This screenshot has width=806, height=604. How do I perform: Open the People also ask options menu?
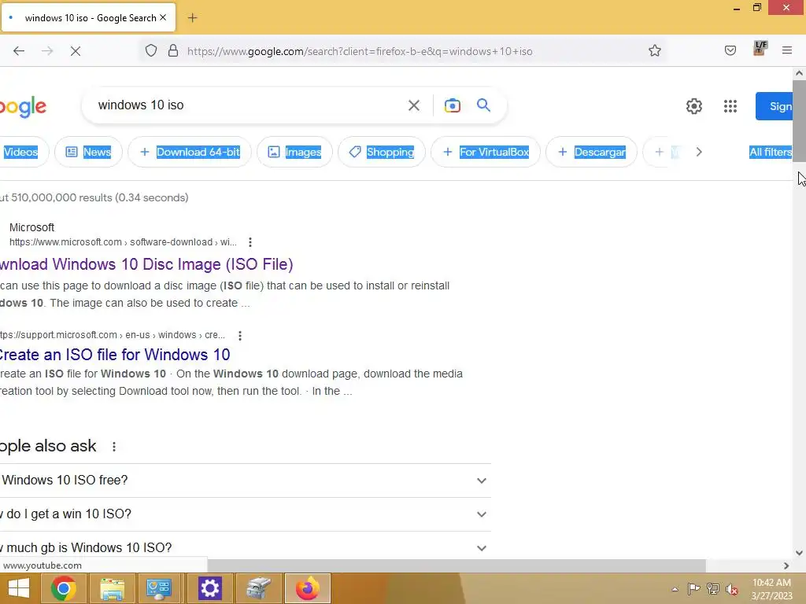[x=114, y=447]
